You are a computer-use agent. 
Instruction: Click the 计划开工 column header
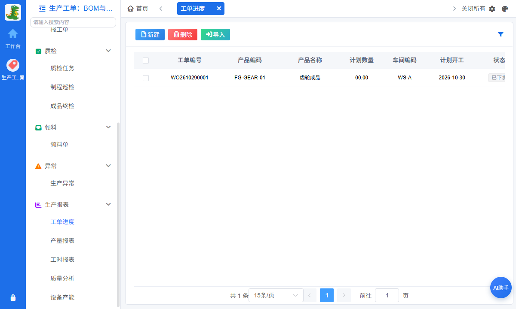452,61
